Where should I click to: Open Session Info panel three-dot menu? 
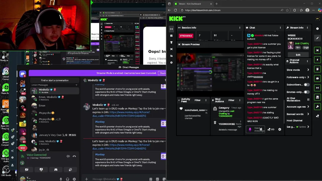click(239, 28)
